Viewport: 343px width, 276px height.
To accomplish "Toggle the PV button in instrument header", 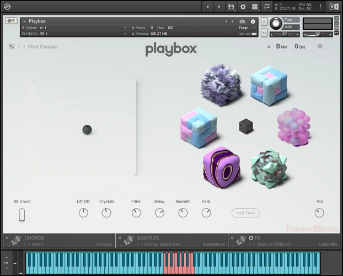I will click(x=336, y=33).
